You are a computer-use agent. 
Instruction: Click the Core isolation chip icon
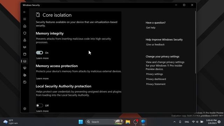point(38,15)
